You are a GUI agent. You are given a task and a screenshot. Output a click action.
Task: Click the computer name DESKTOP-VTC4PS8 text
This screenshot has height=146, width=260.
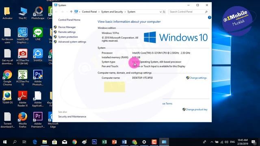[x=142, y=78]
